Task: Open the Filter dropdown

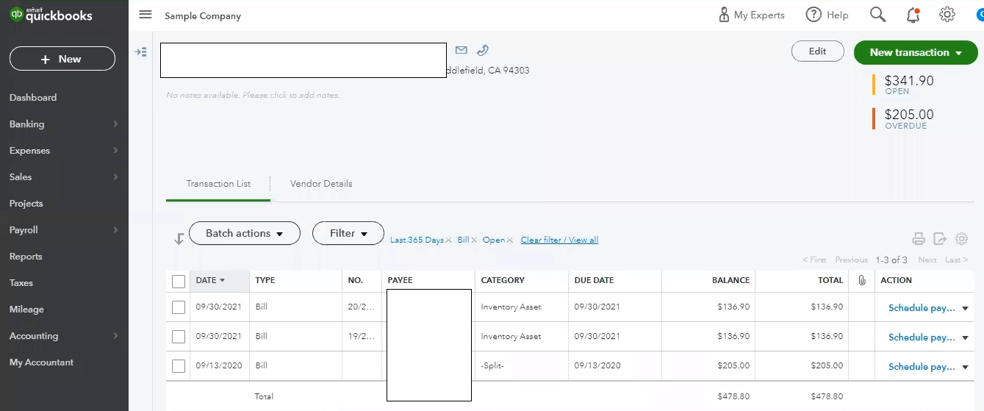Action: pos(348,233)
